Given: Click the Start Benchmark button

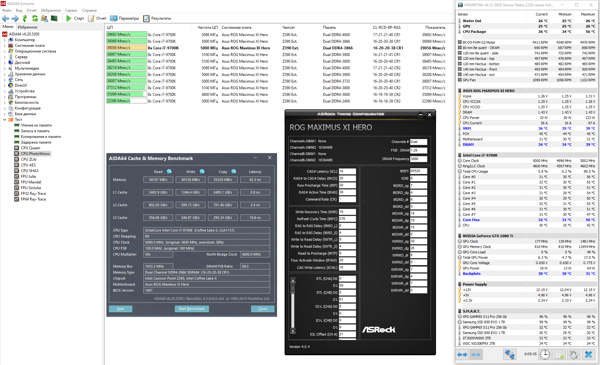Looking at the screenshot, I should click(x=192, y=309).
